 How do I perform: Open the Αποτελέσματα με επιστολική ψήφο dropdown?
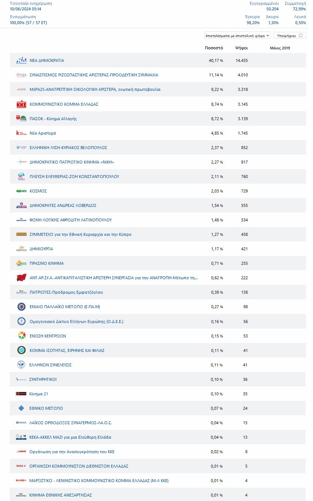[237, 36]
